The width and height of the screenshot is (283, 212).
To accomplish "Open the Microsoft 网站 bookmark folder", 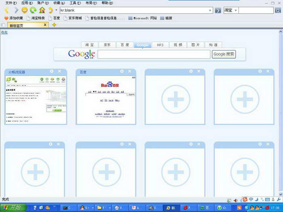I will tap(143, 18).
